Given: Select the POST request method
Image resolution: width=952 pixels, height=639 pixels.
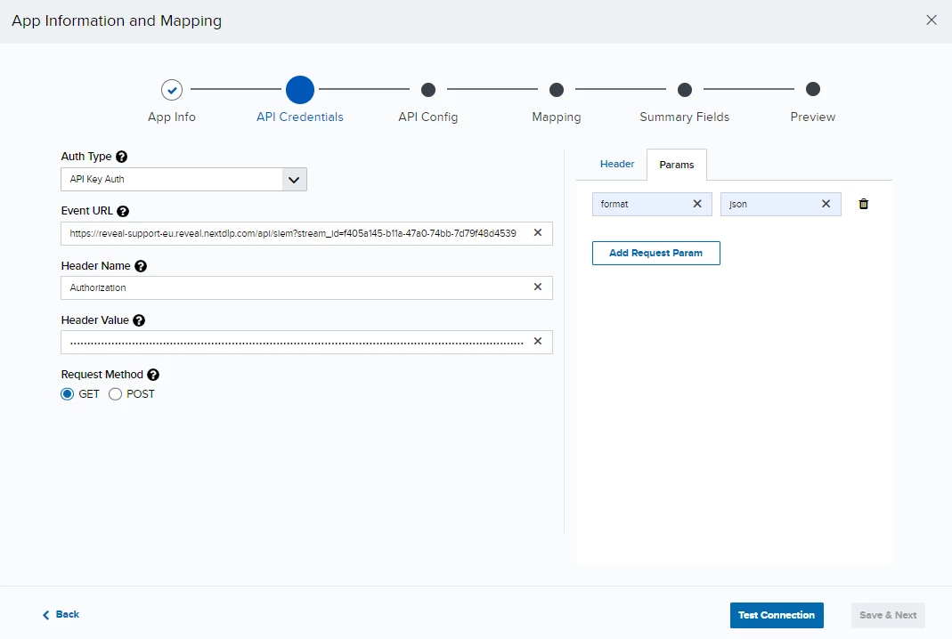Looking at the screenshot, I should 116,394.
